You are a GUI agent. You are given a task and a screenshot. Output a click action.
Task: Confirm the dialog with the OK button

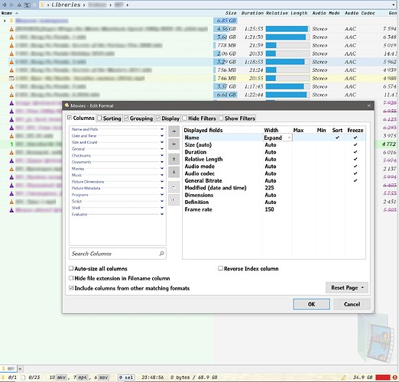point(311,304)
